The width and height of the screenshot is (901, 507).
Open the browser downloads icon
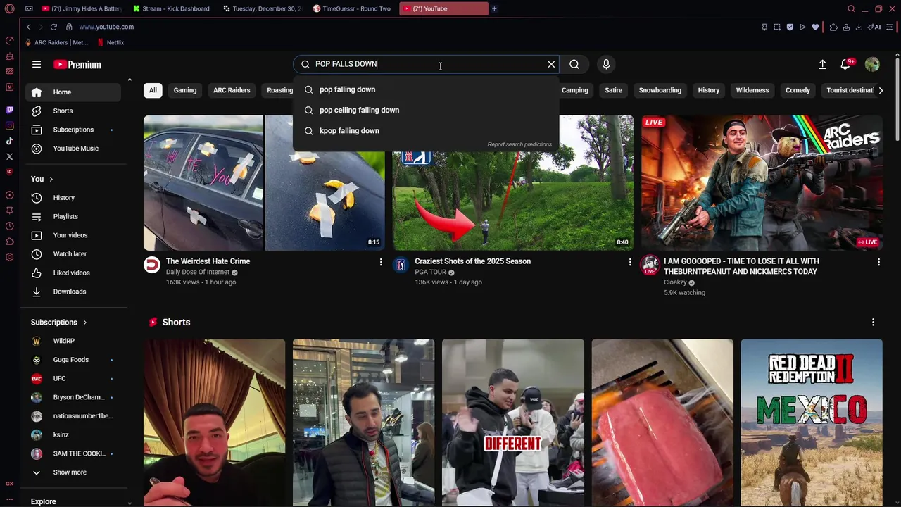(x=859, y=27)
